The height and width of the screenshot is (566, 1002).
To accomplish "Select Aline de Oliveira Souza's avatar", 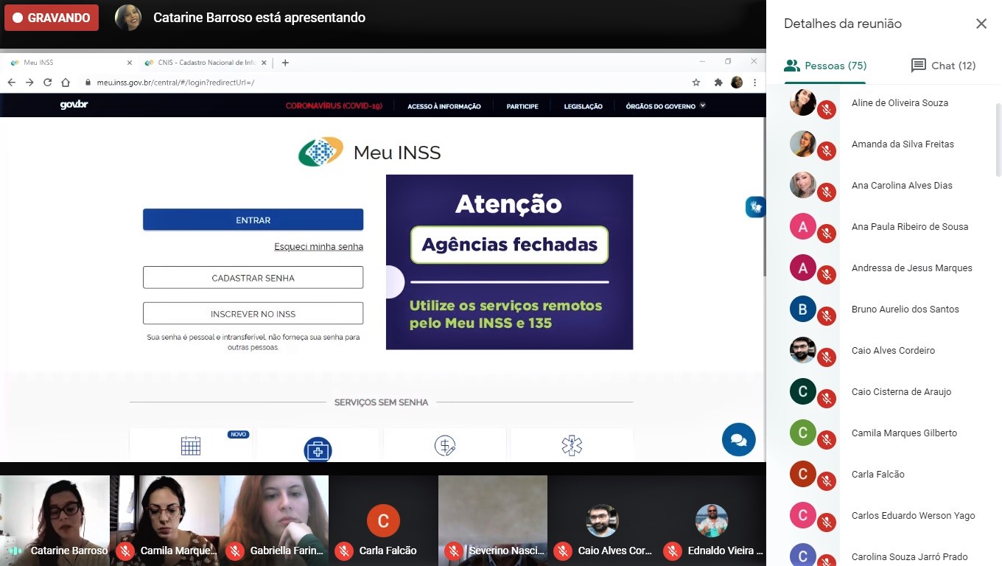I will point(802,102).
